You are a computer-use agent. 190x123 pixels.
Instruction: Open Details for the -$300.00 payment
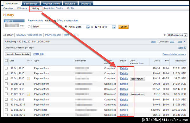124,110
